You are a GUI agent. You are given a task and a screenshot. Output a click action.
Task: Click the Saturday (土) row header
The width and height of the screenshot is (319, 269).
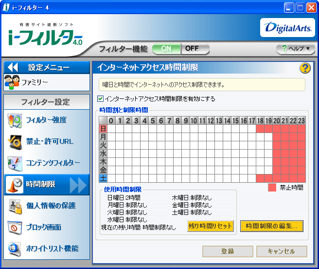click(103, 178)
